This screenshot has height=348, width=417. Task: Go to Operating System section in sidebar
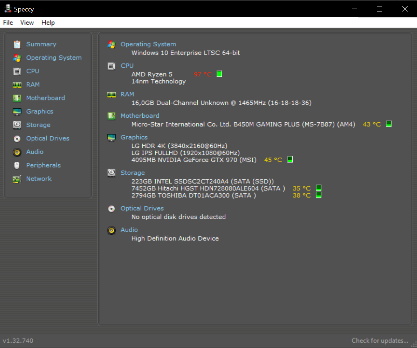pyautogui.click(x=54, y=58)
